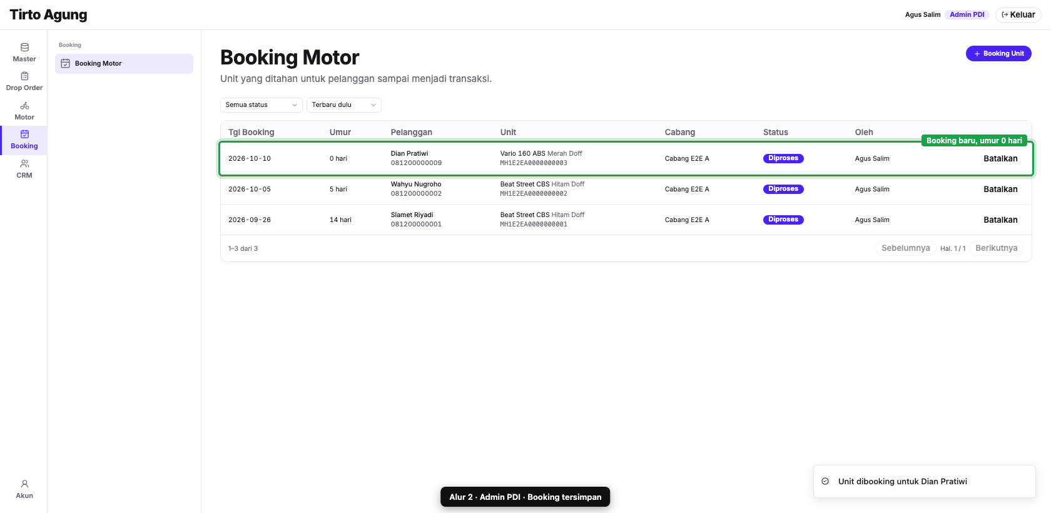Viewport: 1051px width, 513px height.
Task: Click the check icon in booking toast
Action: (x=825, y=481)
